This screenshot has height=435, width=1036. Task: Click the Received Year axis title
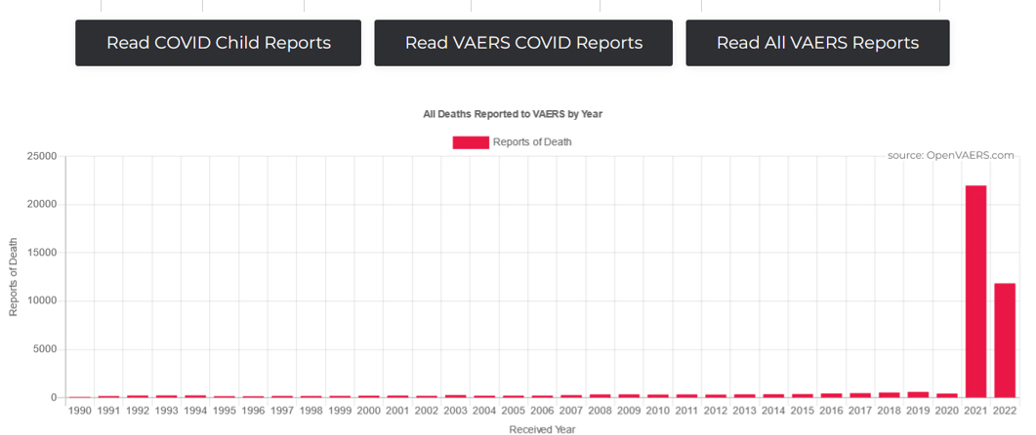(542, 428)
